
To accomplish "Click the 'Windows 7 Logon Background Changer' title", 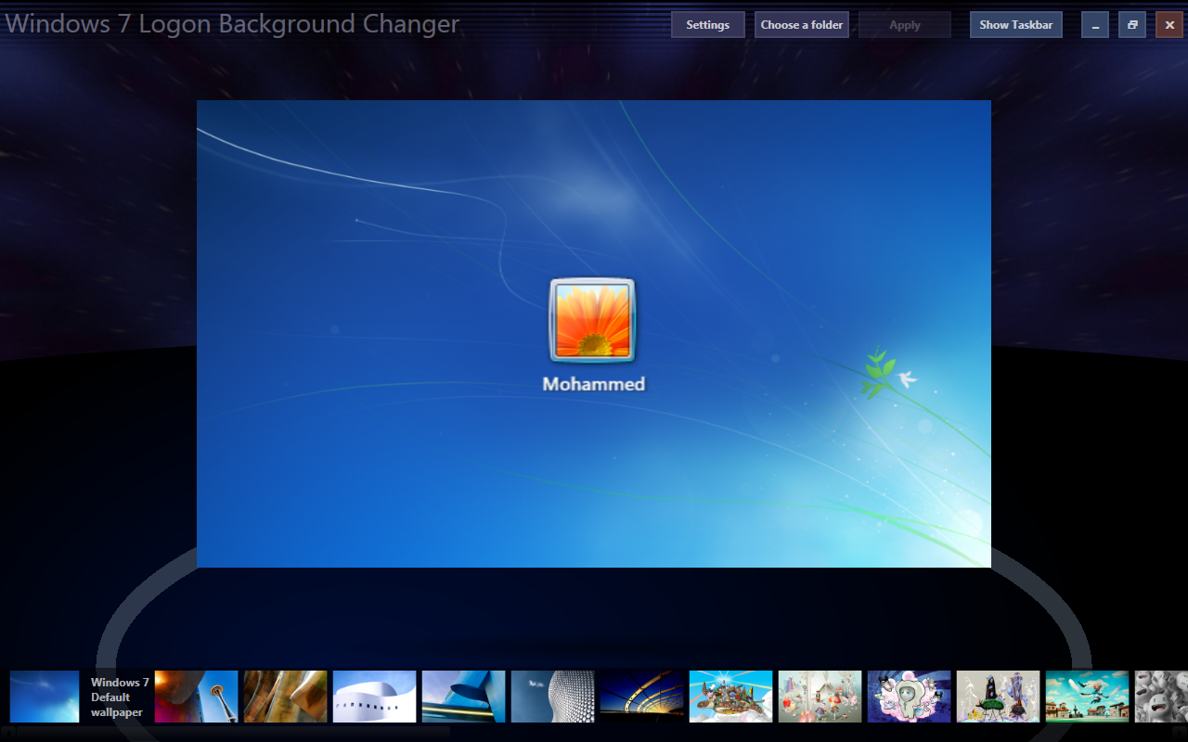I will pos(232,24).
